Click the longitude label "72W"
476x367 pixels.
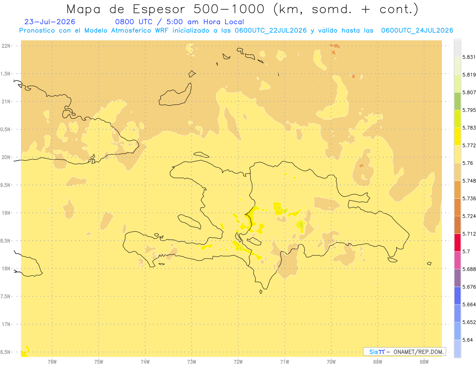[x=238, y=361]
